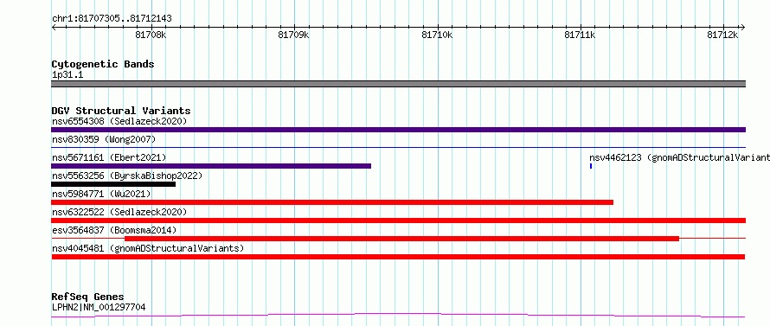Click the RefSeq Genes track title
Image resolution: width=770 pixels, height=326 pixels.
88,297
